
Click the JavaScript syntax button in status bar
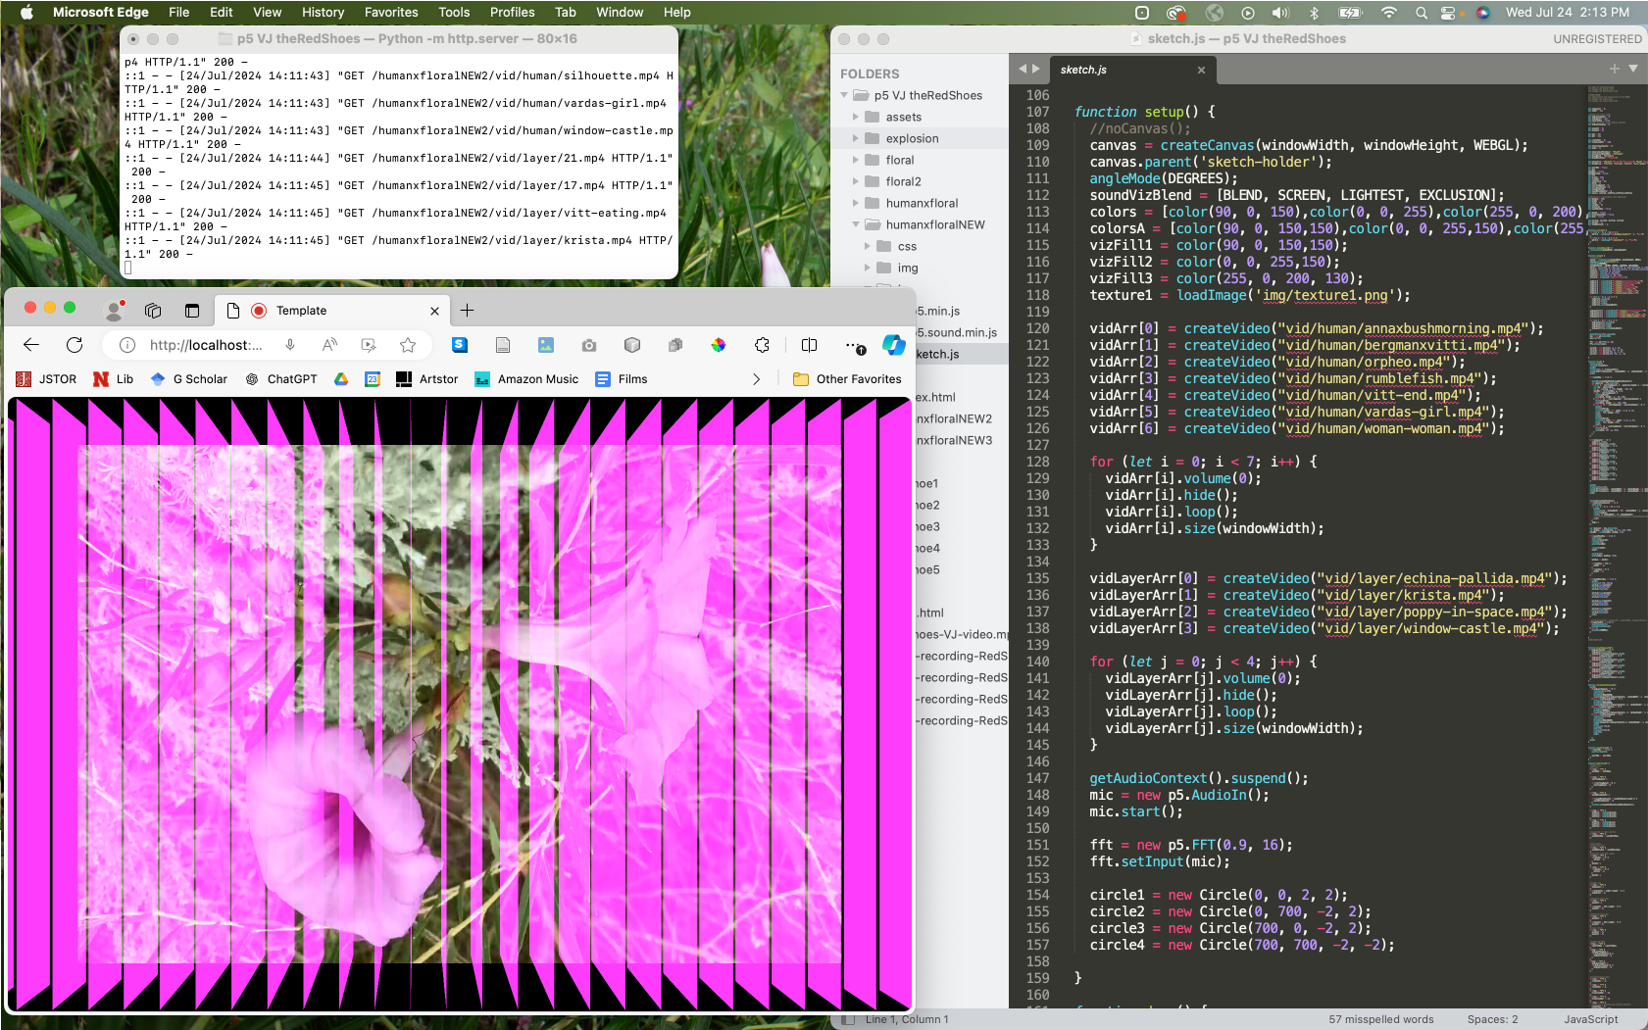point(1590,1019)
